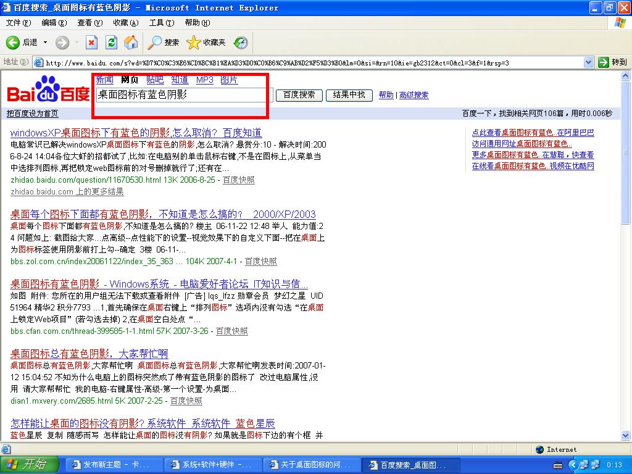
Task: Click the Forward arrow icon in toolbar
Action: 62,43
